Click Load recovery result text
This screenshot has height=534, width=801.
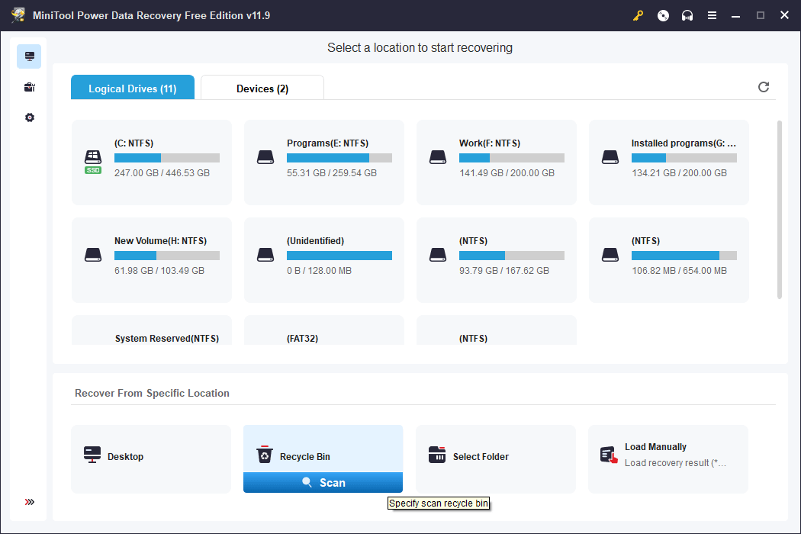675,462
